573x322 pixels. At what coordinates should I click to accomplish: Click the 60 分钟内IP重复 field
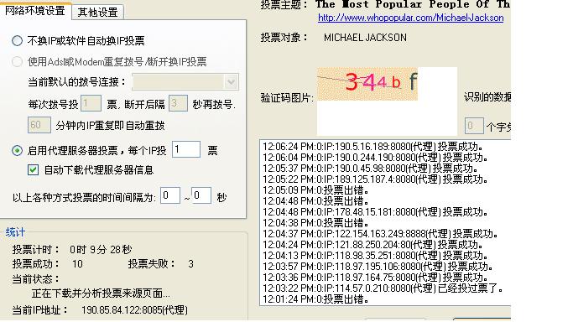pos(39,125)
